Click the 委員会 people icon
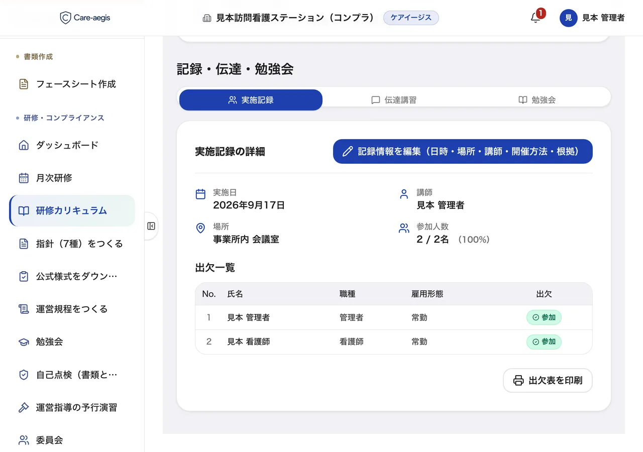This screenshot has width=643, height=452. click(24, 440)
